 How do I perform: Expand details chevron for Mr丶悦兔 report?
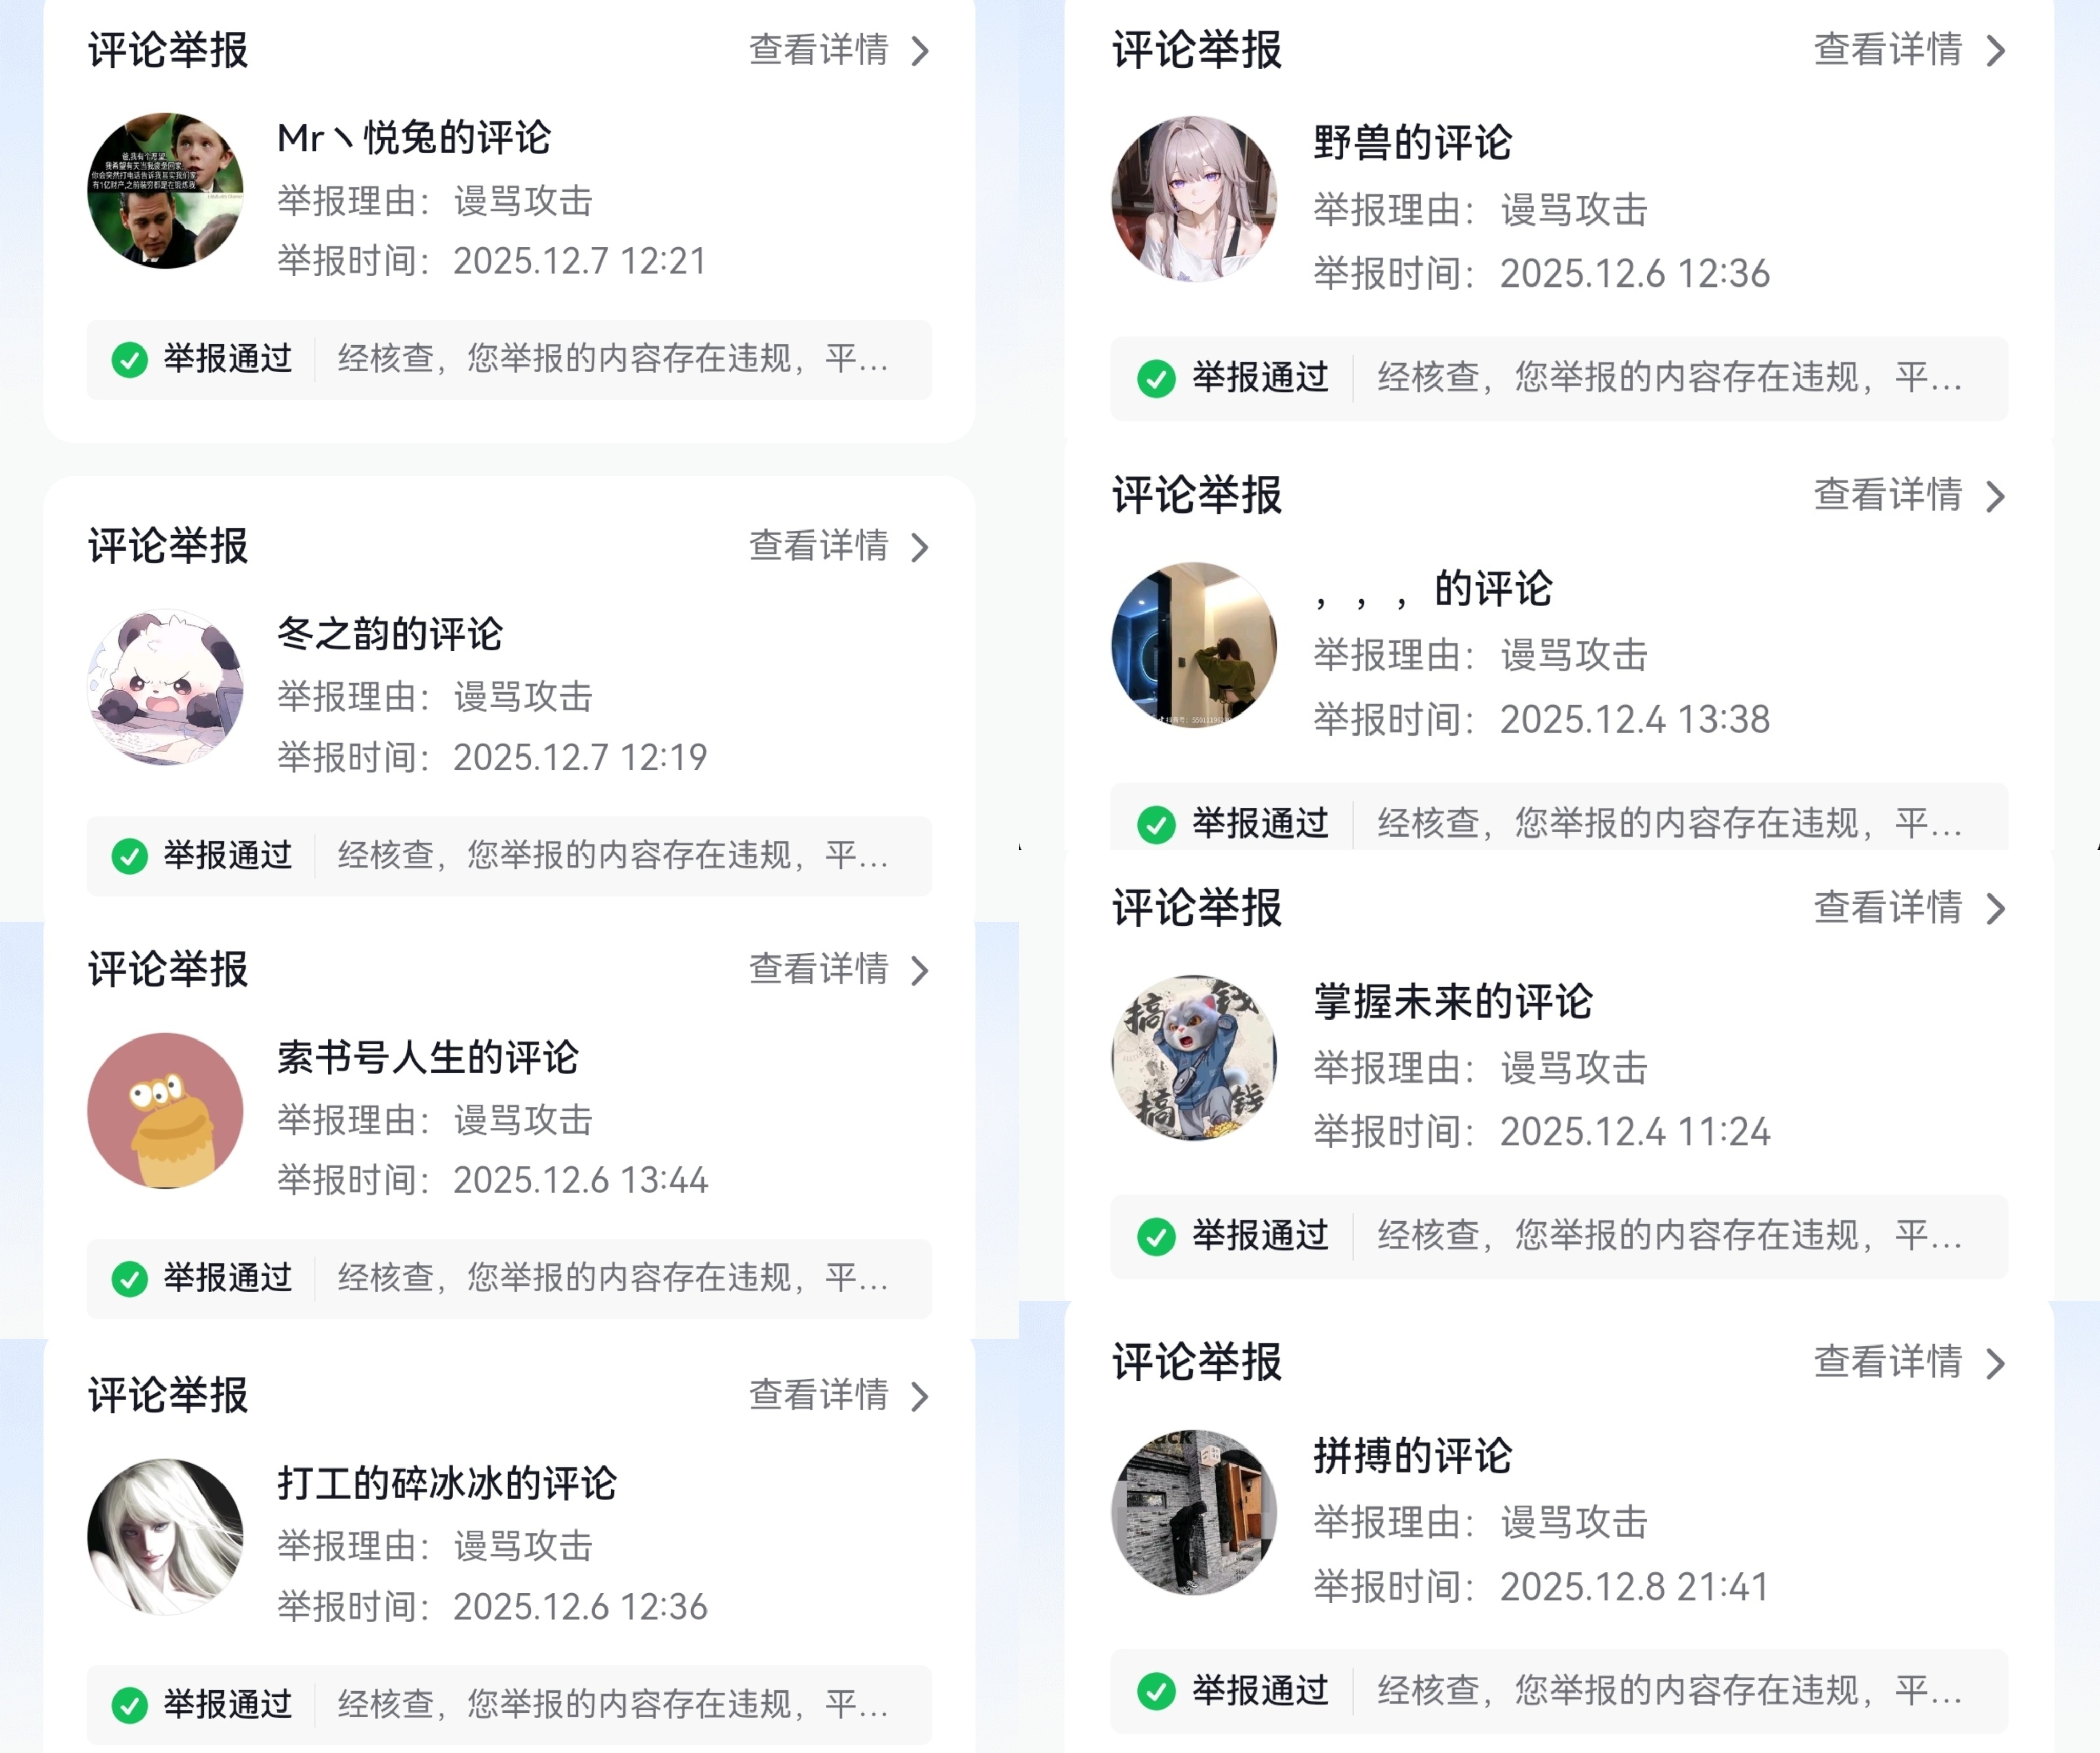[x=920, y=51]
